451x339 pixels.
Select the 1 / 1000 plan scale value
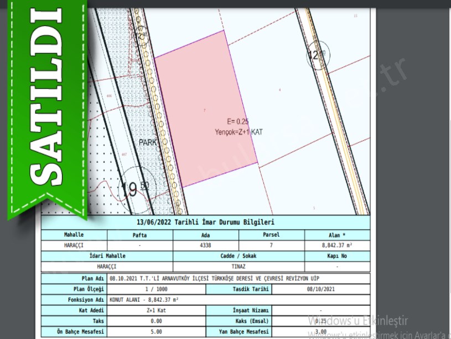point(156,289)
